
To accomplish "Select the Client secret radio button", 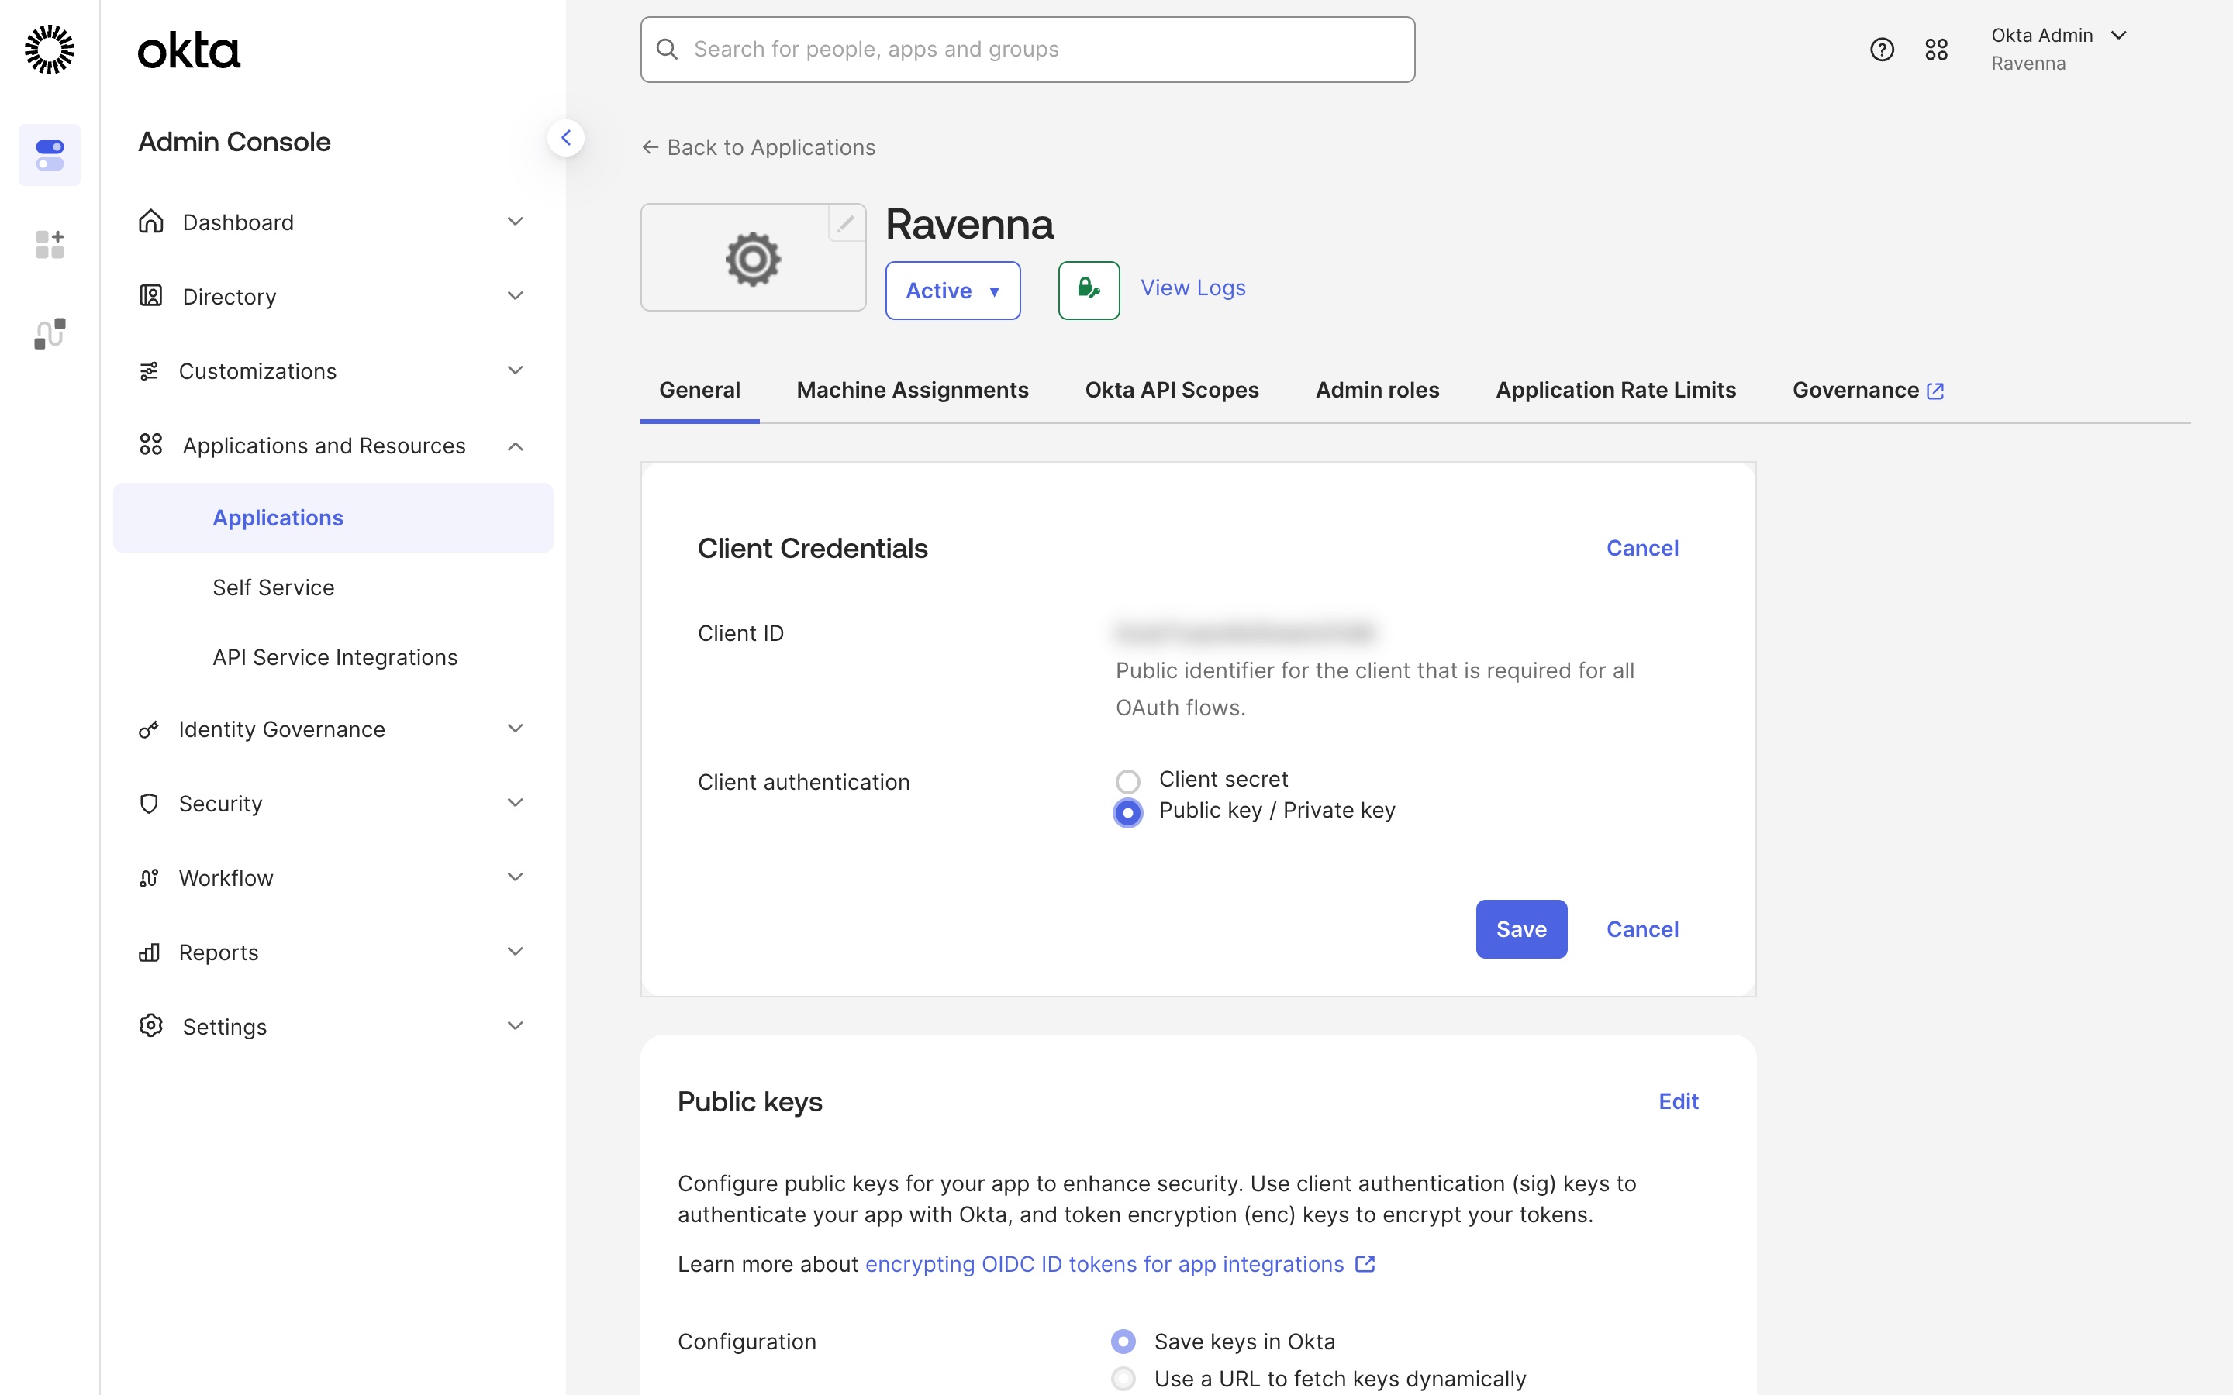I will pyautogui.click(x=1127, y=781).
